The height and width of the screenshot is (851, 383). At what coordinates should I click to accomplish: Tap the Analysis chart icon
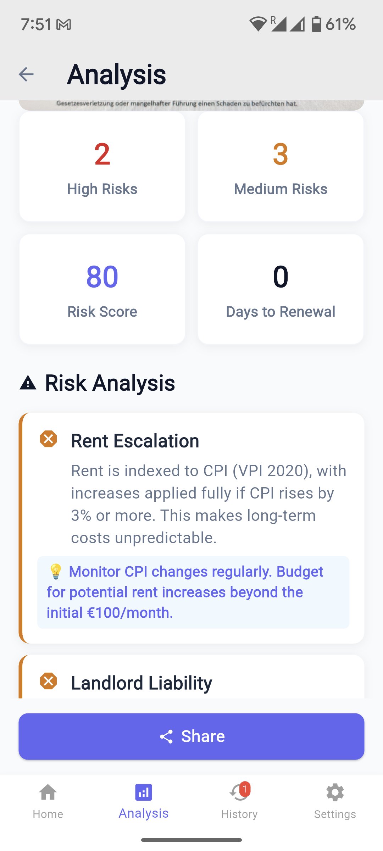click(x=144, y=793)
